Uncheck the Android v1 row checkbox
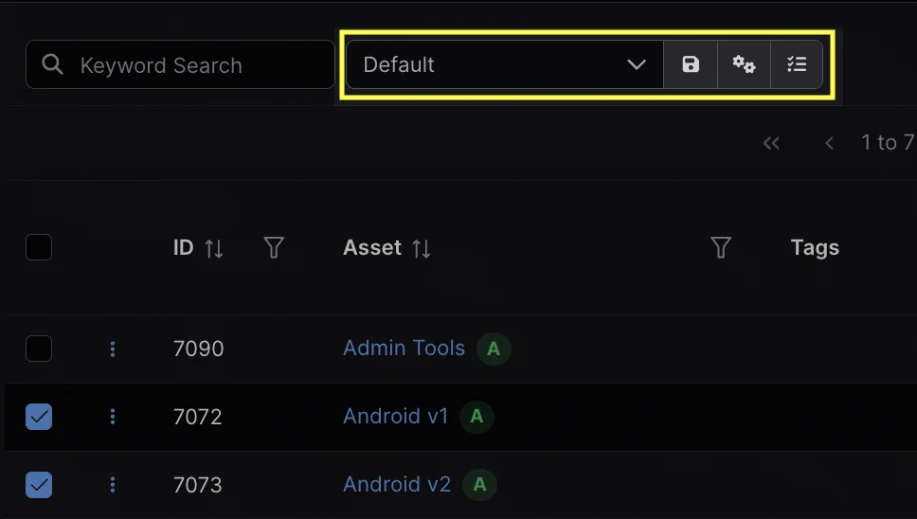Image resolution: width=917 pixels, height=519 pixels. pos(39,417)
